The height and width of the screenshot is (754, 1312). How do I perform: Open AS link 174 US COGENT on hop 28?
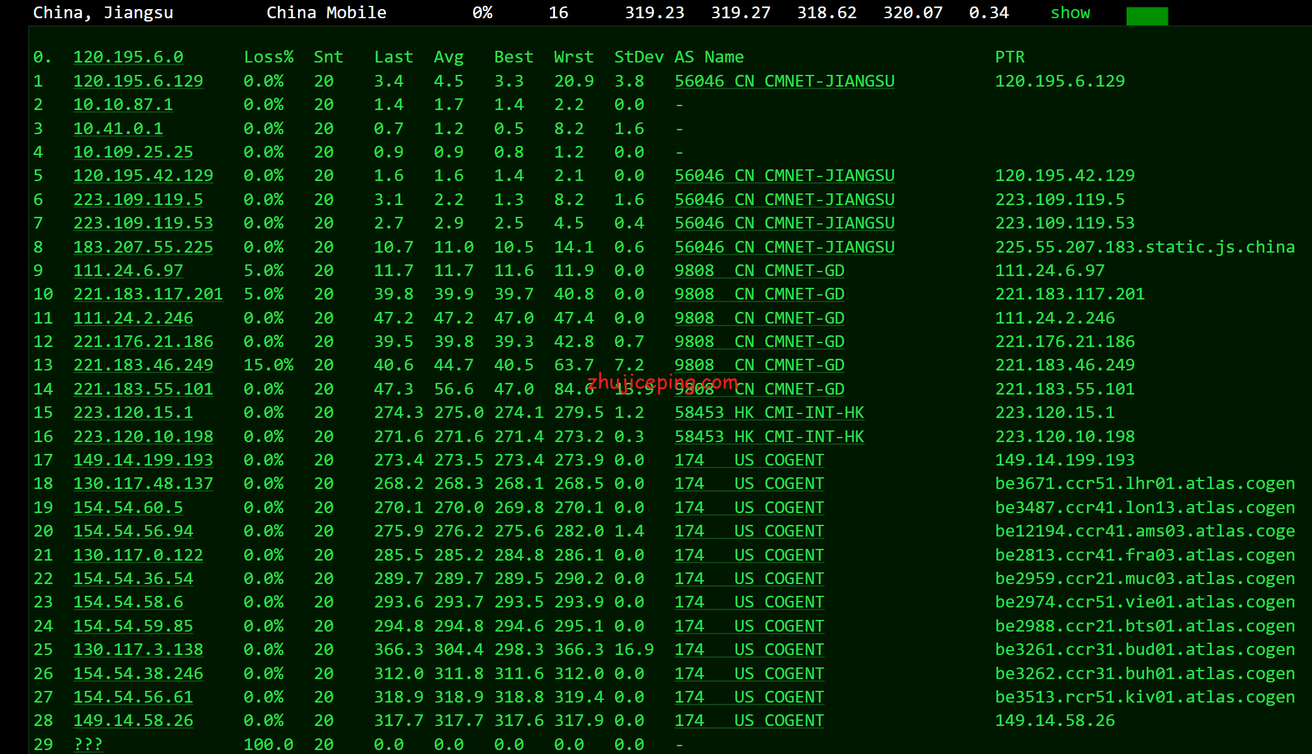point(749,720)
